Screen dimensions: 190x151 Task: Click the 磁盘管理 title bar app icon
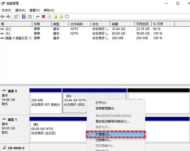coord(3,3)
